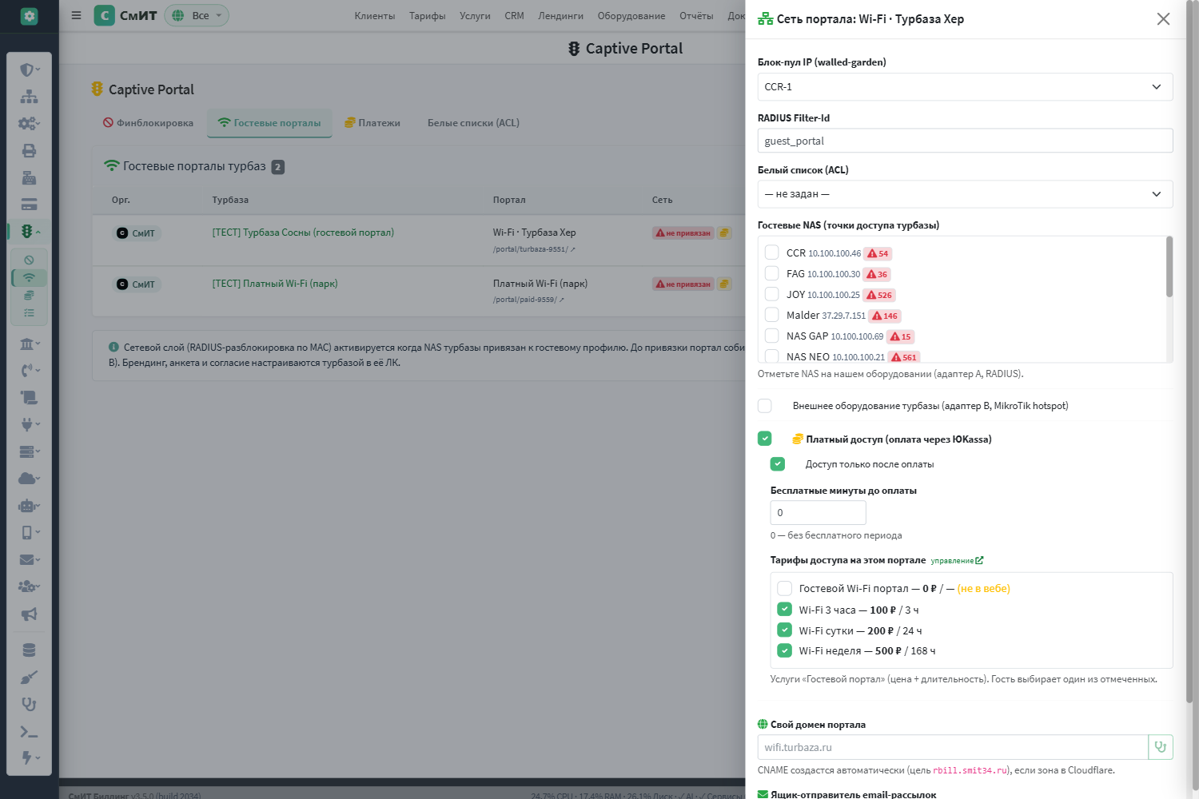Collapse the Captive Portal traffic light sidebar group
The image size is (1199, 799).
coord(29,232)
